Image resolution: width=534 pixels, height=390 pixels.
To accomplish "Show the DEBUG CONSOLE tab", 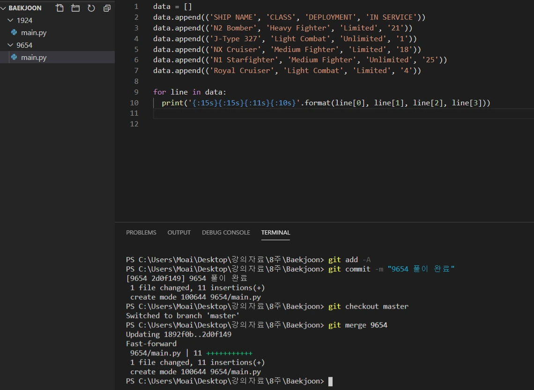I will tap(226, 232).
